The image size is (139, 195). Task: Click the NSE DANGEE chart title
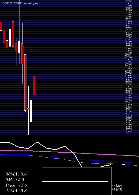point(20,3)
